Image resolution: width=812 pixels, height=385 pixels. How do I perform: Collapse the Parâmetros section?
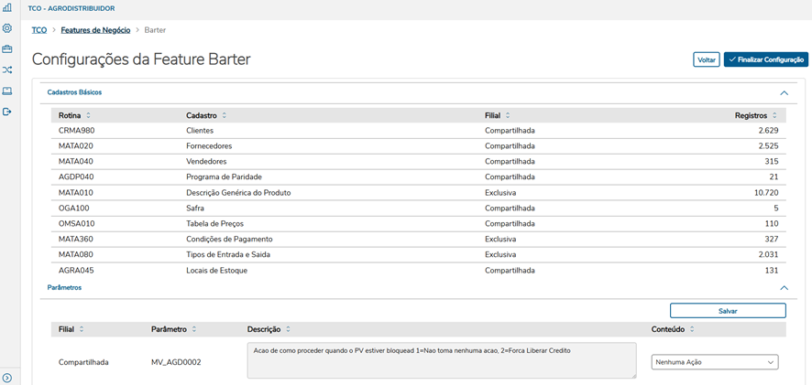click(x=784, y=287)
